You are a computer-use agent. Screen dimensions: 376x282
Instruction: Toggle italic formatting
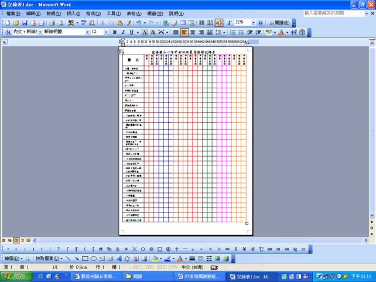tap(122, 32)
